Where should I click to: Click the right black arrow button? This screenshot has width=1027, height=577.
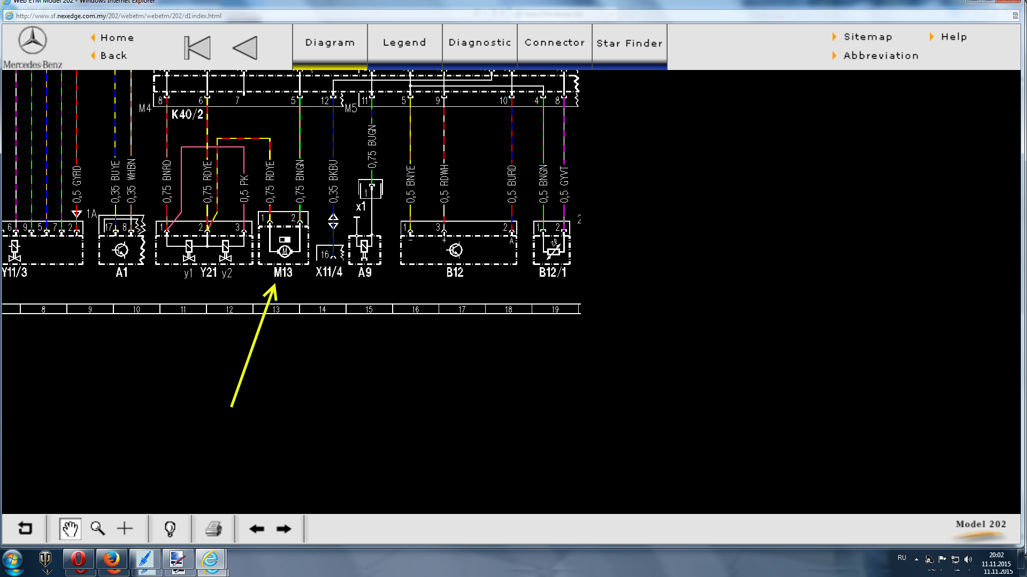[284, 529]
